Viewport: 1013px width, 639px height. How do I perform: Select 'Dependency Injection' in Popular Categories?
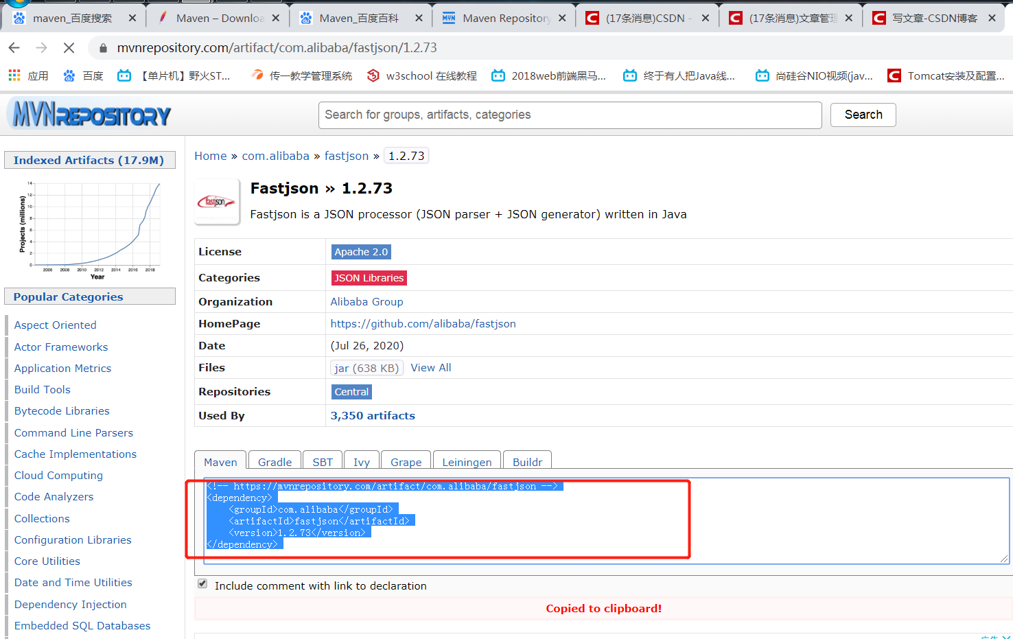pyautogui.click(x=70, y=604)
